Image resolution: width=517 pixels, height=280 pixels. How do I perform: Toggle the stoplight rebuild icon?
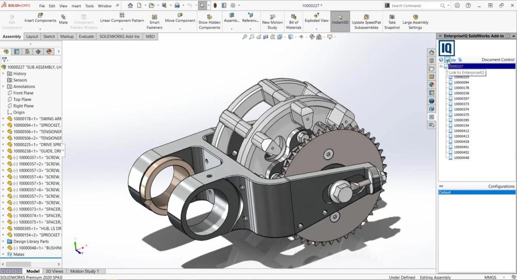[215, 6]
